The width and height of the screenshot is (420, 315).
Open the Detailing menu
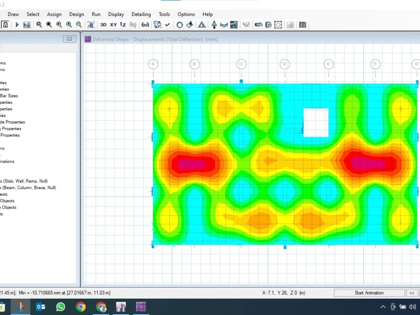[x=141, y=14]
